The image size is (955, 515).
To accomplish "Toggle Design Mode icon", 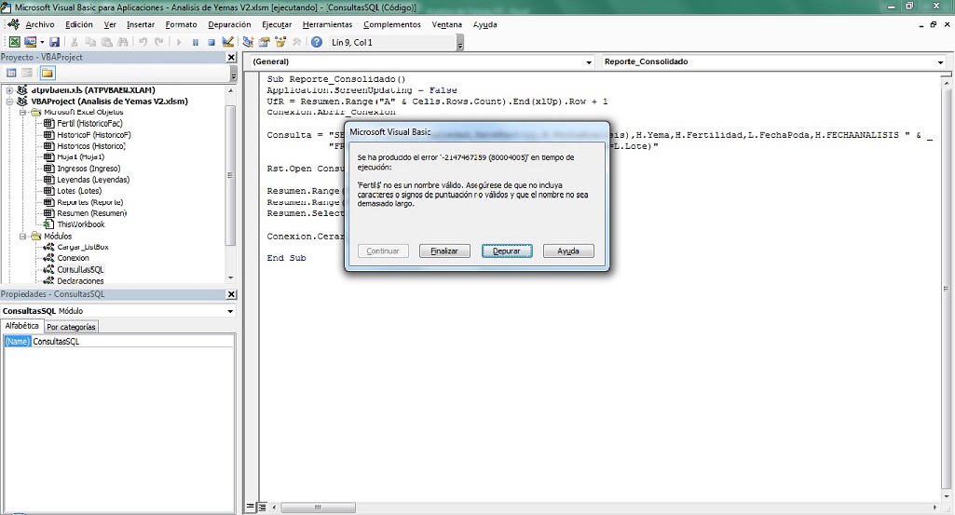I will 227,42.
